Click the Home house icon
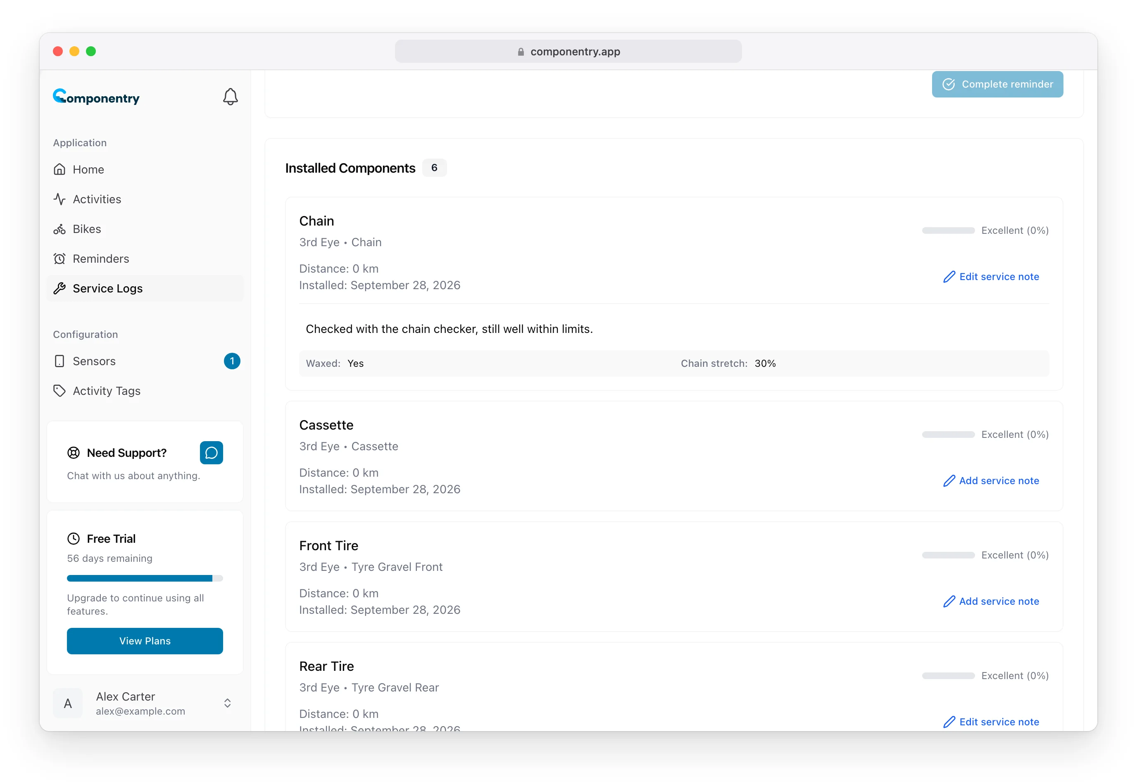Screen dimensions: 1137x784 59,169
